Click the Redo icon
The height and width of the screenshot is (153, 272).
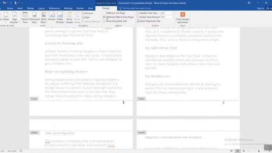point(11,3)
